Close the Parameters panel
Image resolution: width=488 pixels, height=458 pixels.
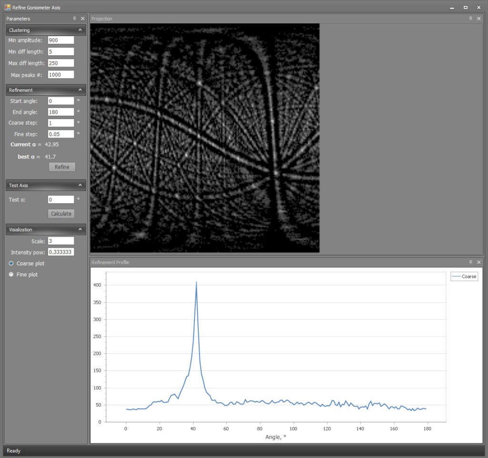point(83,19)
